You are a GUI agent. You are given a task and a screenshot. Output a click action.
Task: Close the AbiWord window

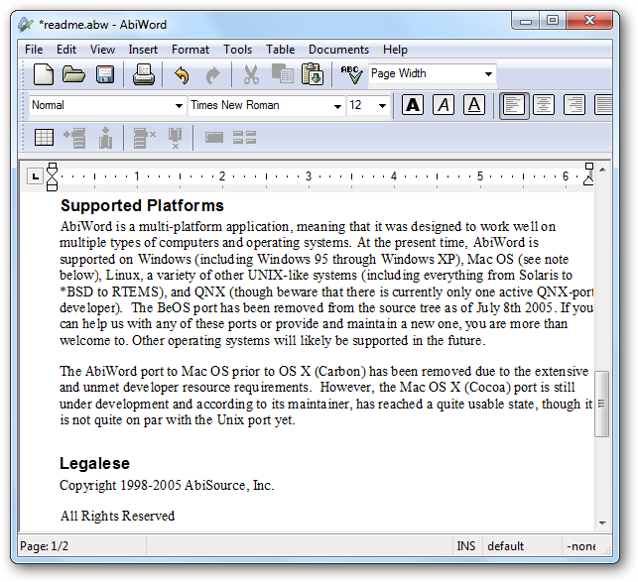(589, 21)
